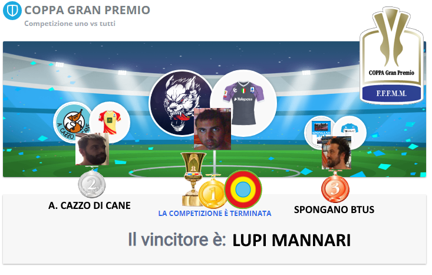This screenshot has height=275, width=432.
Task: Open the second place manager photo
Action: [92, 149]
